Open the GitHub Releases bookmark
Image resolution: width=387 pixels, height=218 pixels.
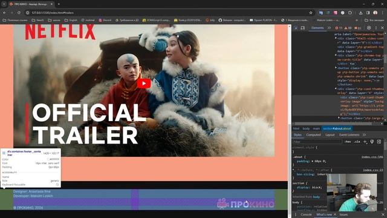[232, 20]
